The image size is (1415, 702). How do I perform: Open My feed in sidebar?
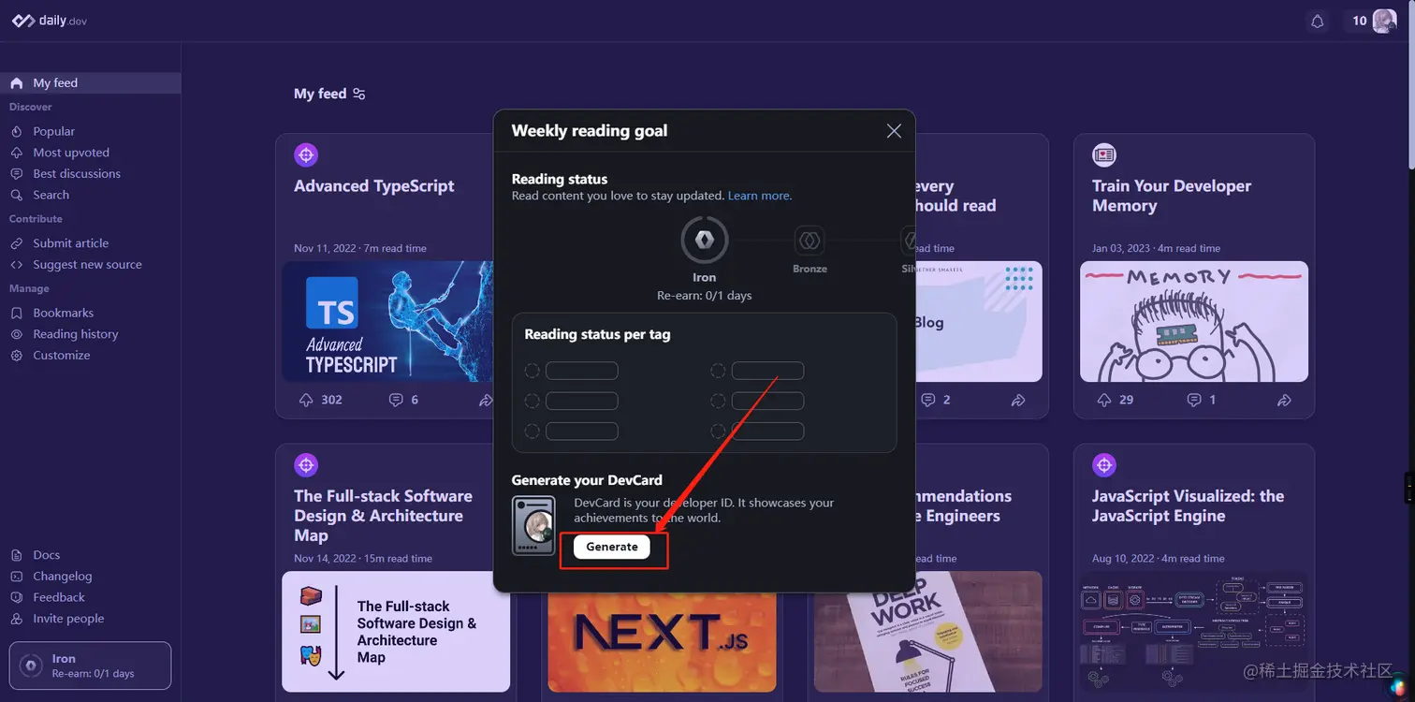coord(90,83)
